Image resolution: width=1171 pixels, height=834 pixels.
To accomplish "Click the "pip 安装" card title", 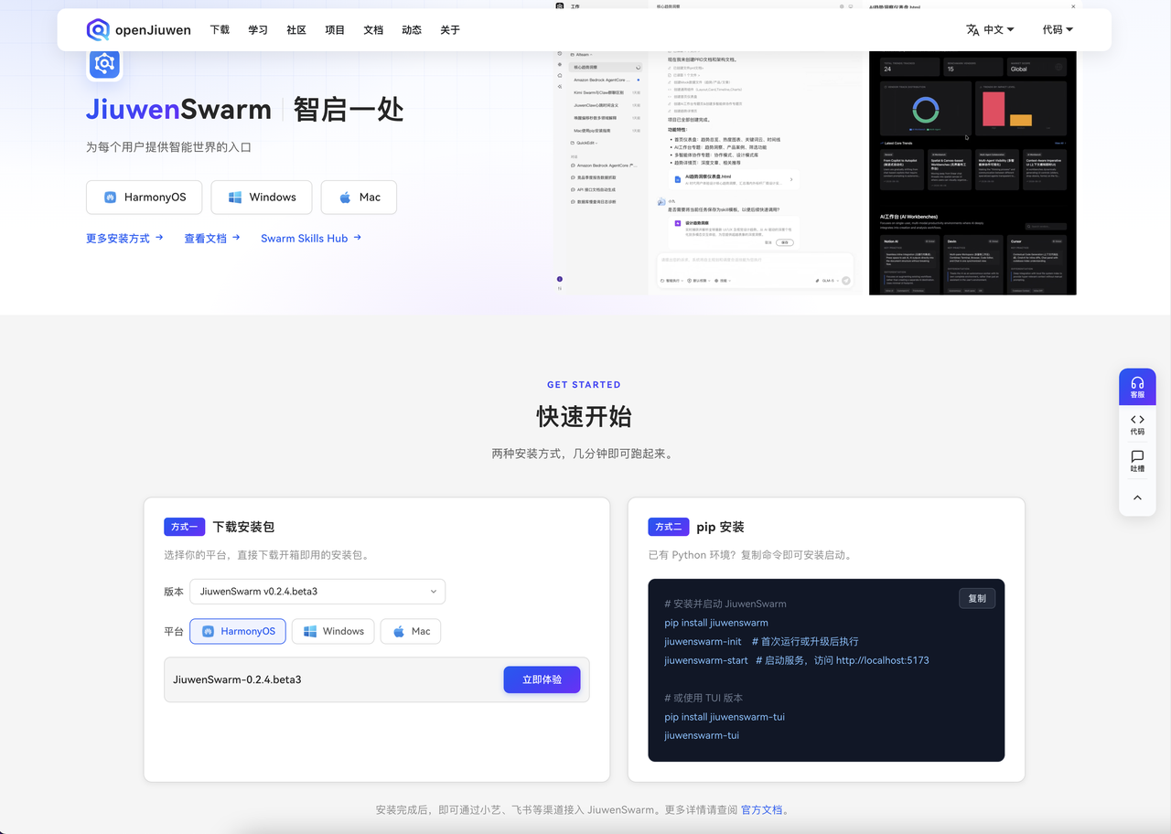I will [x=720, y=527].
